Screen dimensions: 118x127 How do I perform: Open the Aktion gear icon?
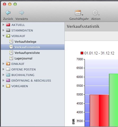(95, 13)
